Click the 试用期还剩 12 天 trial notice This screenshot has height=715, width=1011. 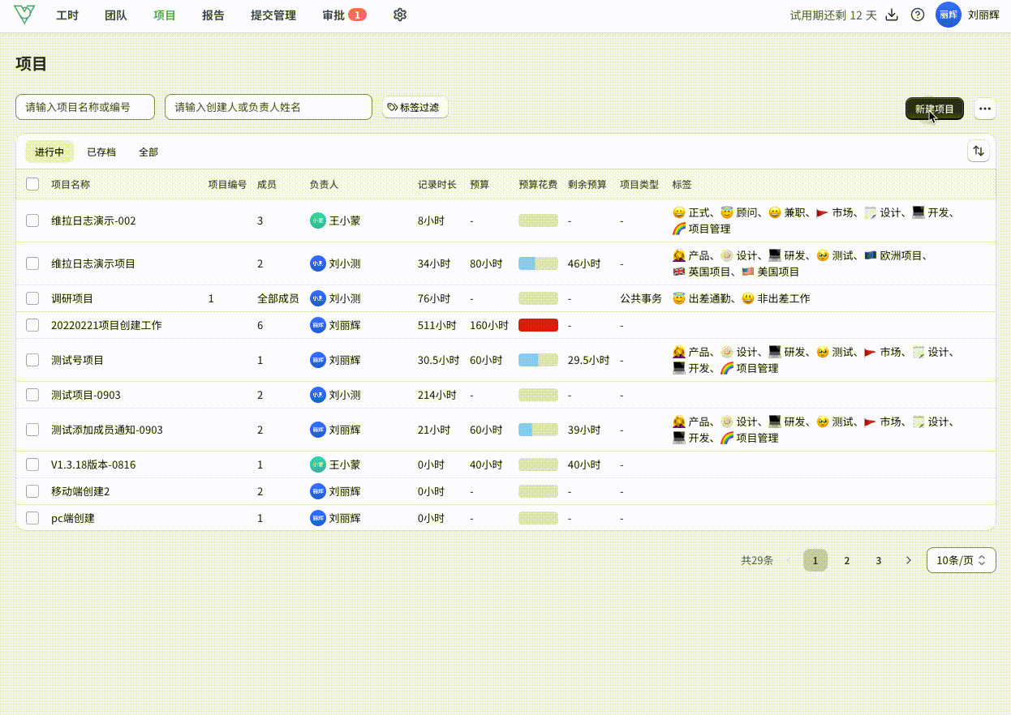833,15
